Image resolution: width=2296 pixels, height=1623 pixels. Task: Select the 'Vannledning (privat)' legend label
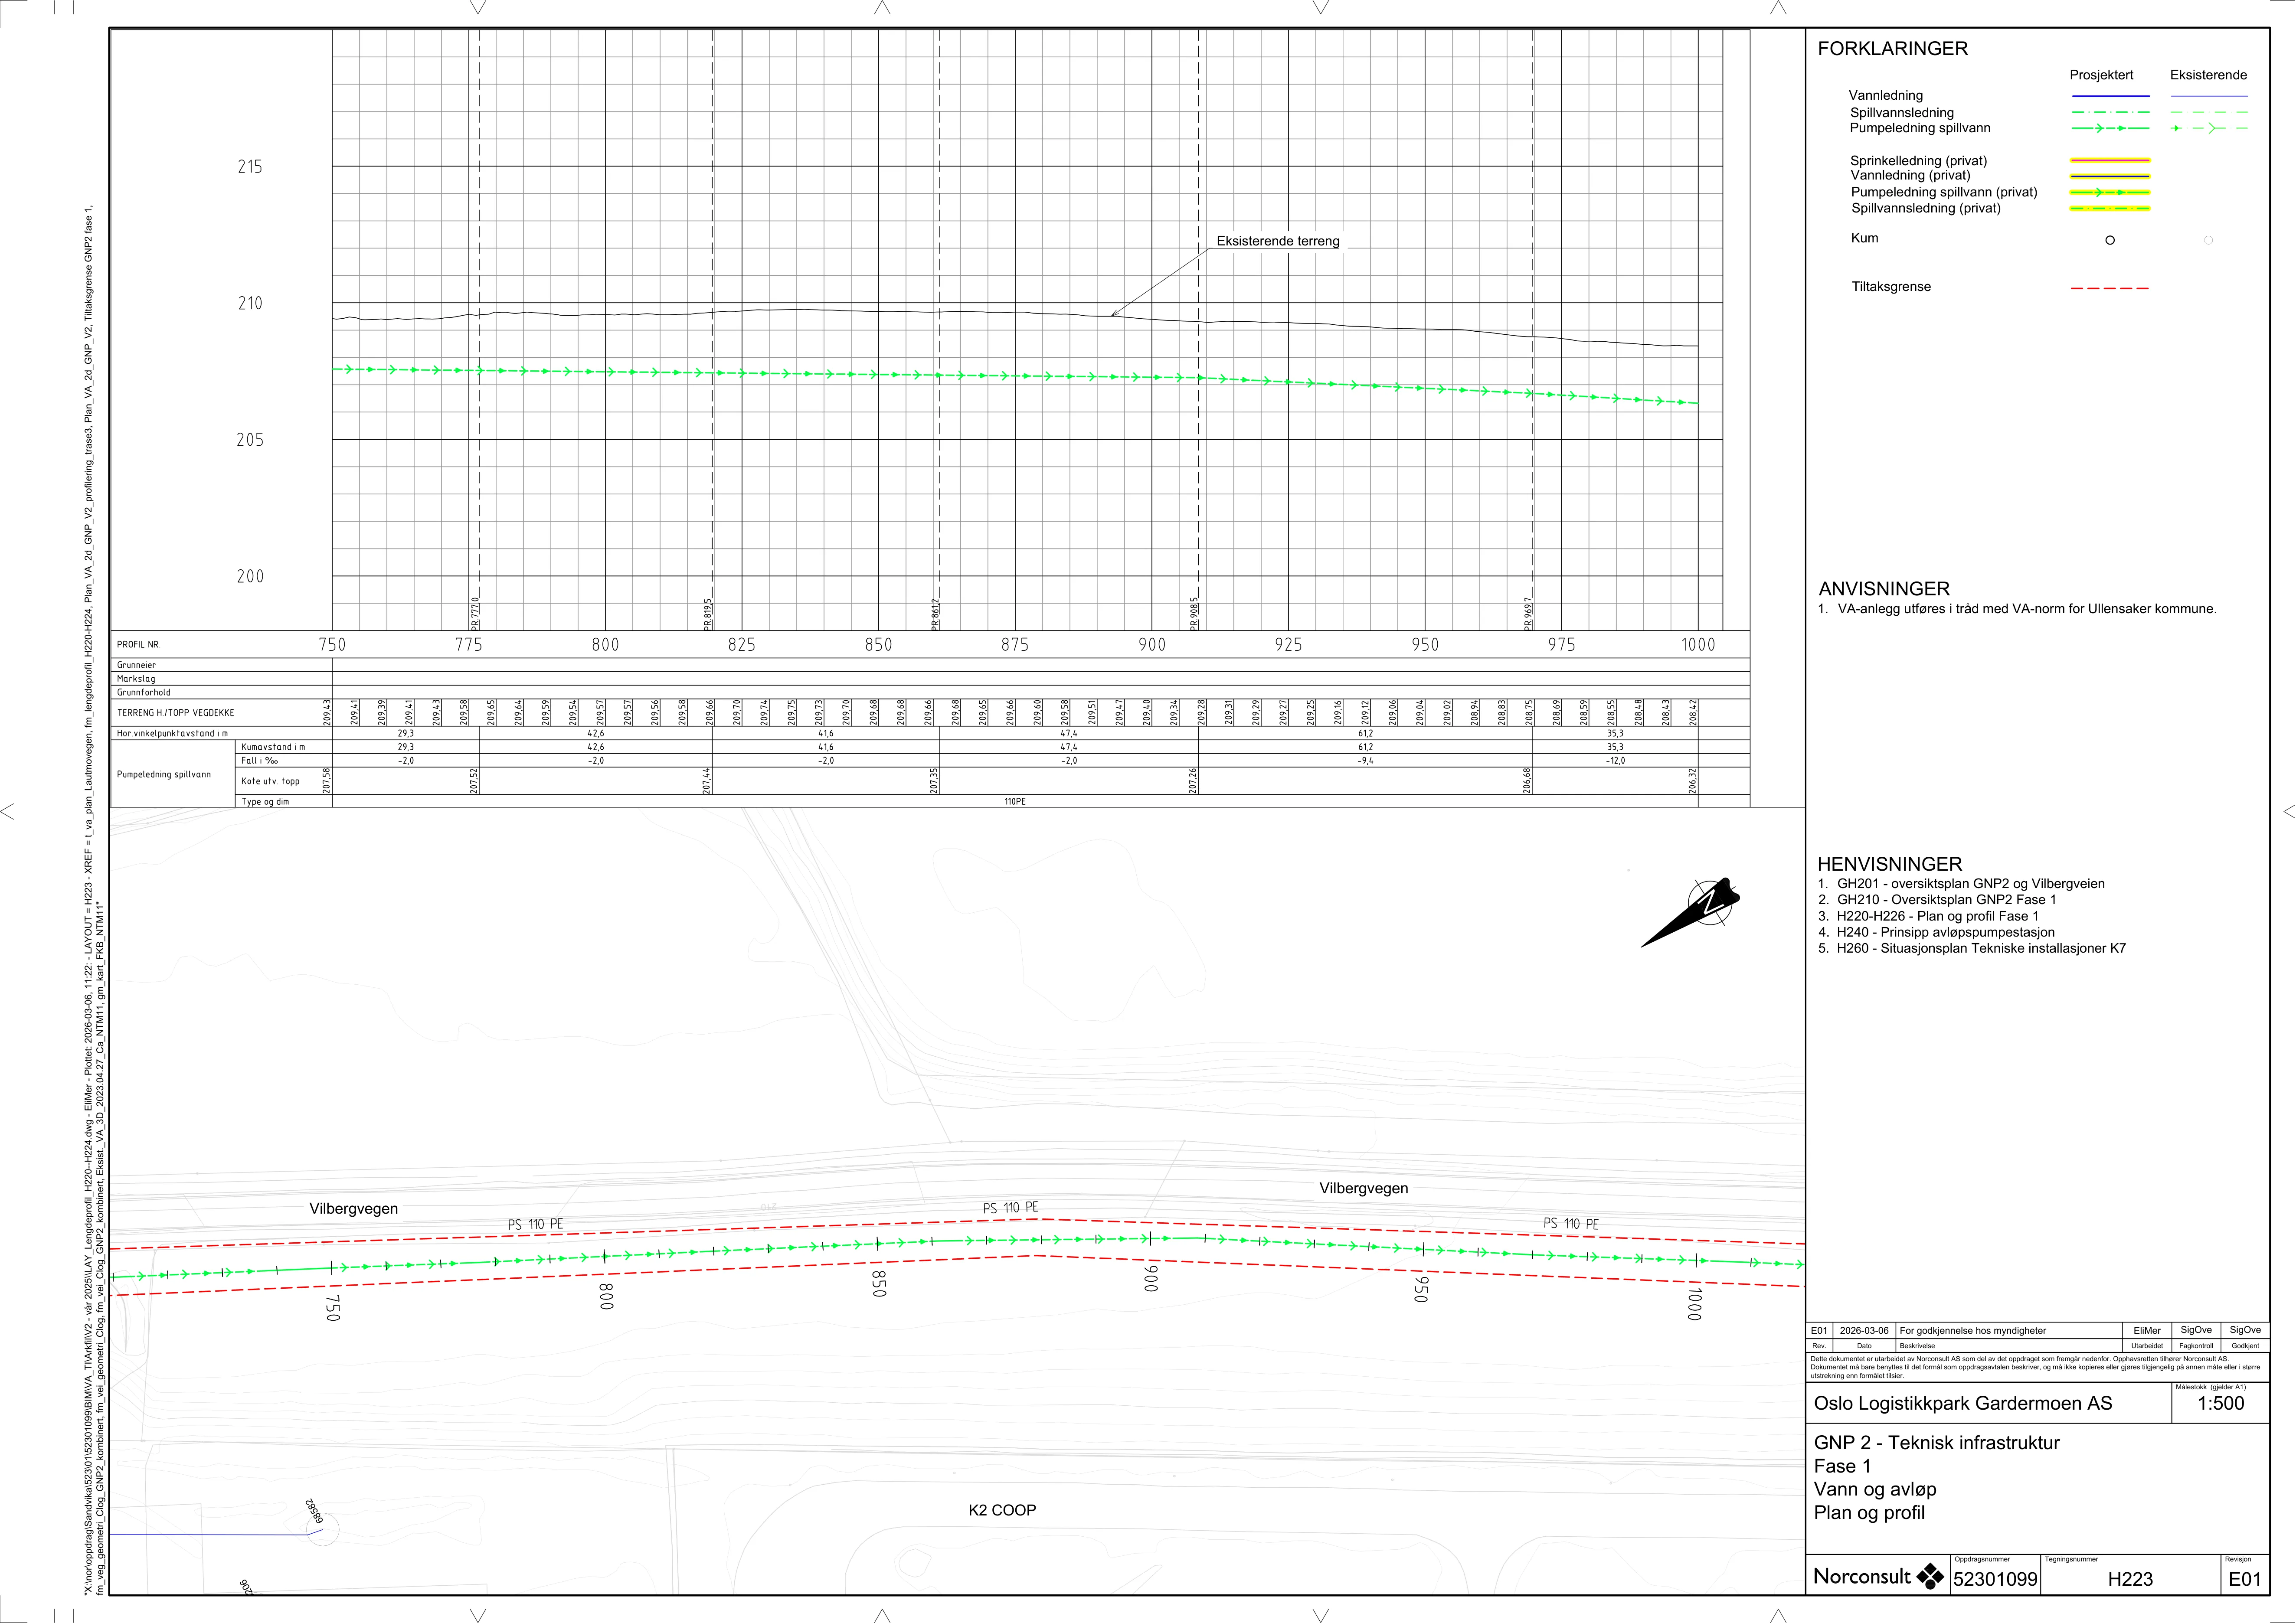1910,175
